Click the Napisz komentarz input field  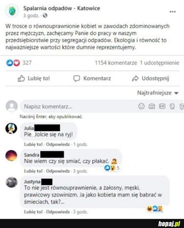78,106
